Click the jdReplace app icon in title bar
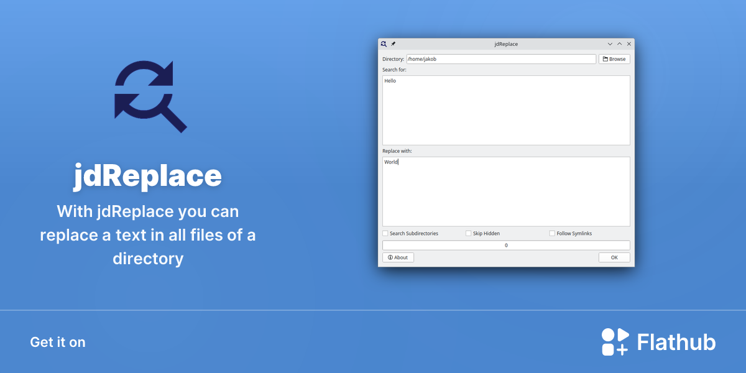Viewport: 746px width, 373px height. coord(384,44)
